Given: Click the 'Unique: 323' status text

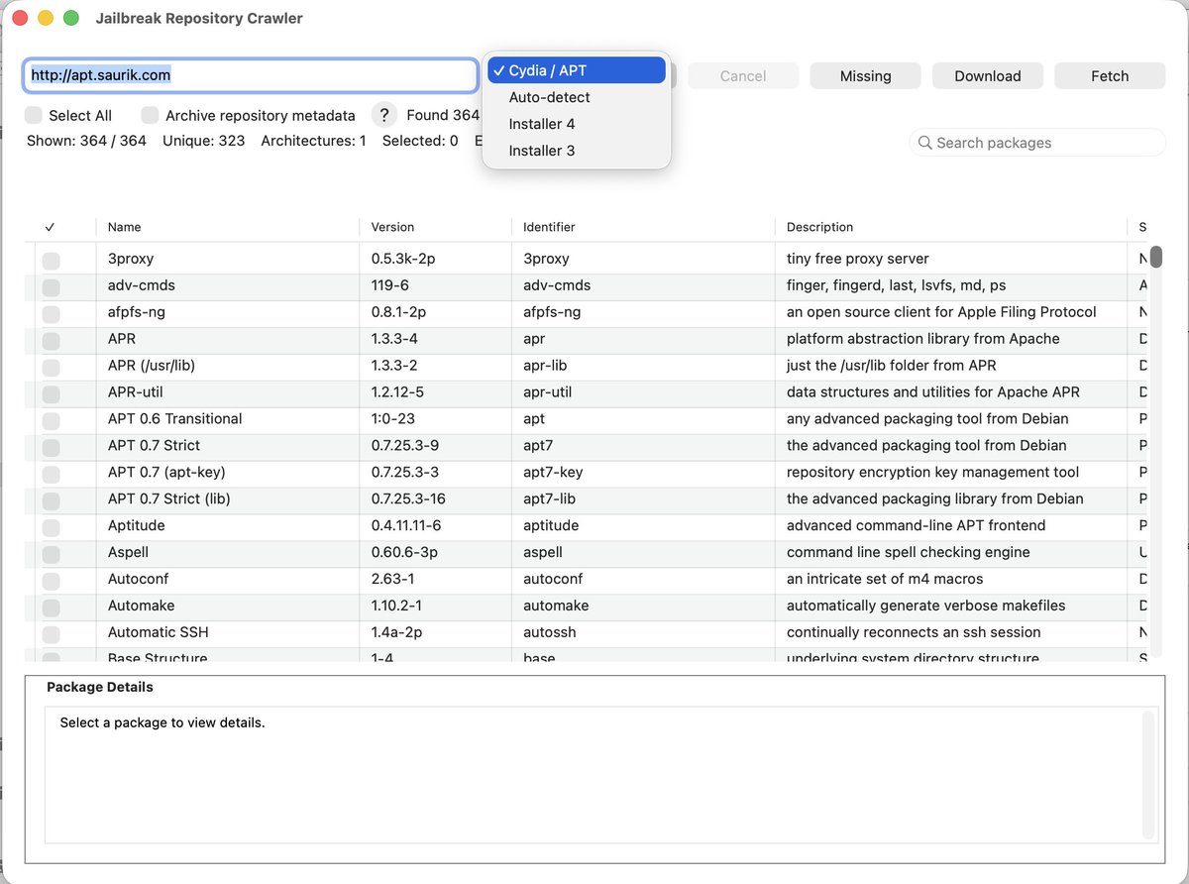Looking at the screenshot, I should [204, 142].
